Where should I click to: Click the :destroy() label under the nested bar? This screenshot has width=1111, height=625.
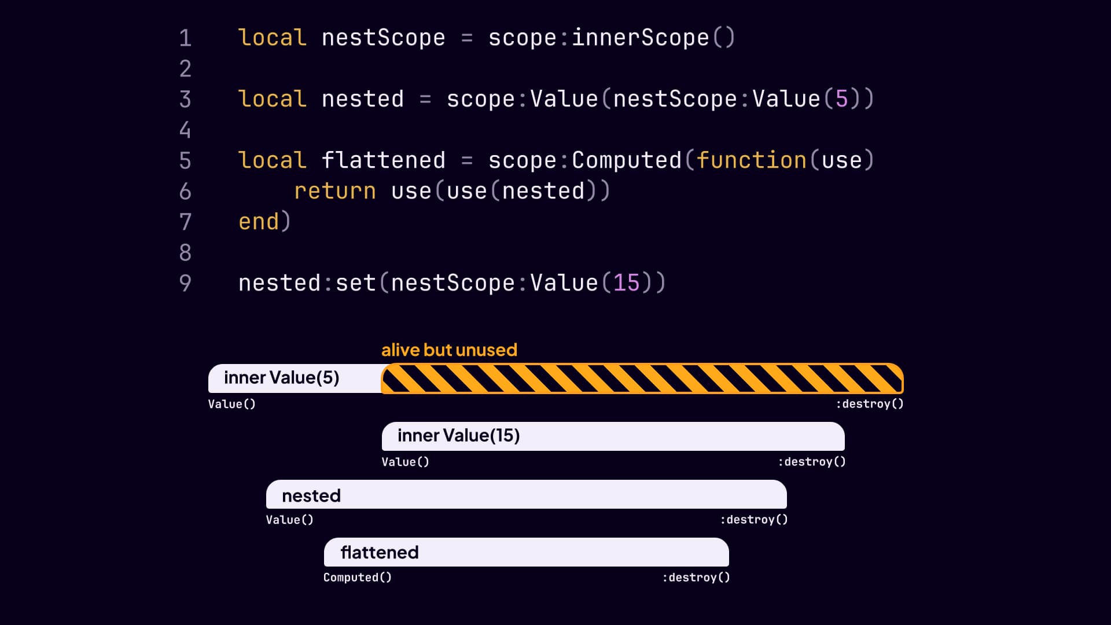coord(753,520)
